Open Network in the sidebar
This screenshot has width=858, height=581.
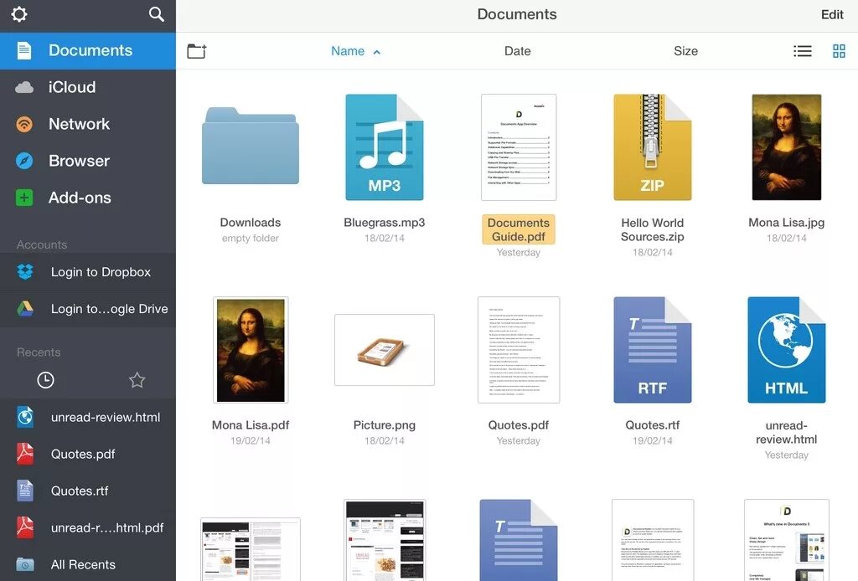87,124
